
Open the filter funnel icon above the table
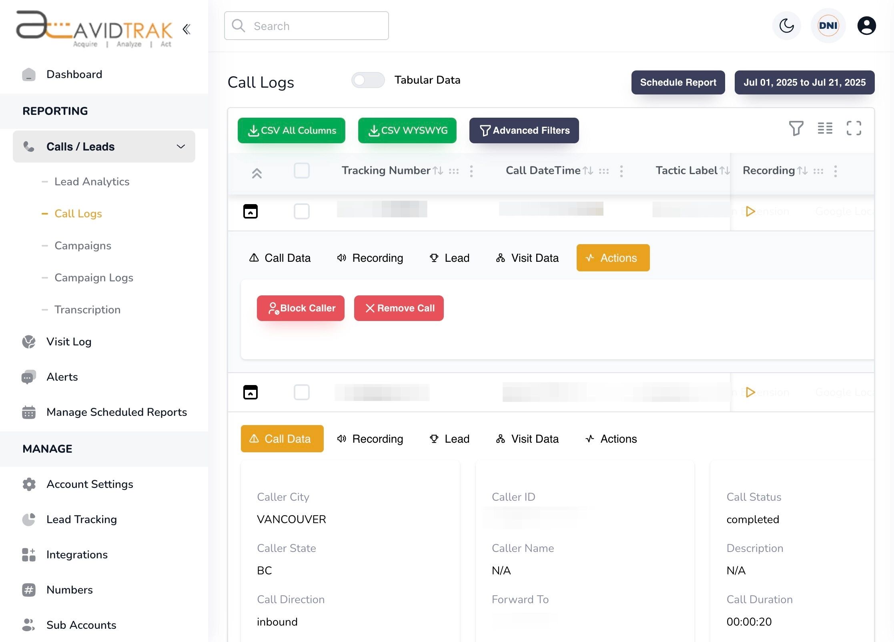[796, 128]
